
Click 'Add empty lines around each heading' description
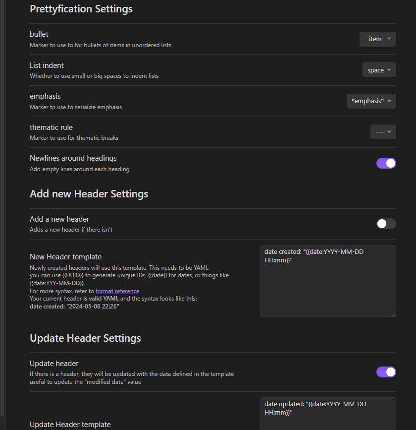point(79,169)
